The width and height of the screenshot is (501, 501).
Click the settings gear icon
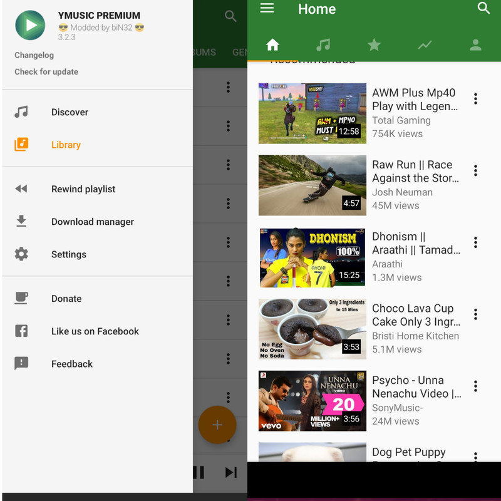coord(21,254)
